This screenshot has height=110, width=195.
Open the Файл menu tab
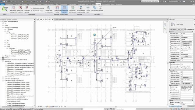(x=2, y=4)
